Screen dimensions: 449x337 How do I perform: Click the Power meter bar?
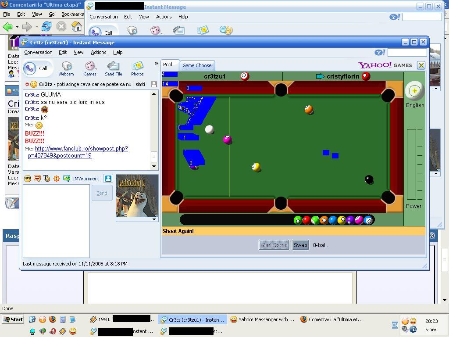[x=411, y=164]
